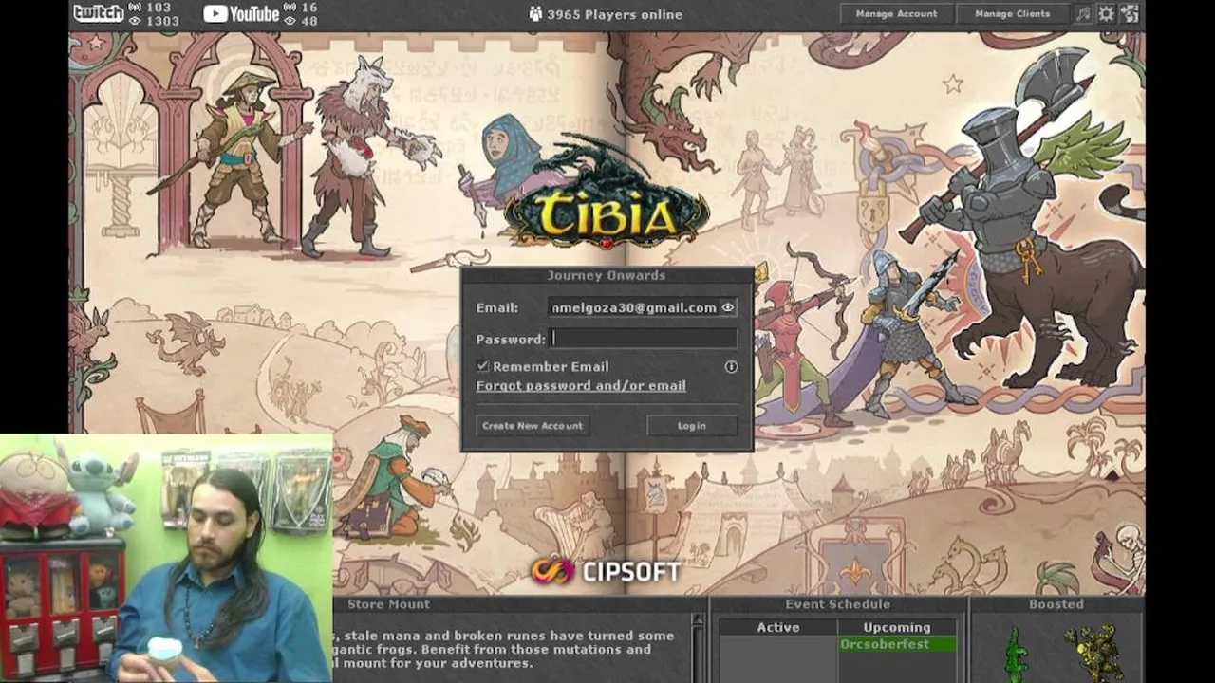Click the Event Schedule heading
The height and width of the screenshot is (683, 1215).
click(837, 604)
